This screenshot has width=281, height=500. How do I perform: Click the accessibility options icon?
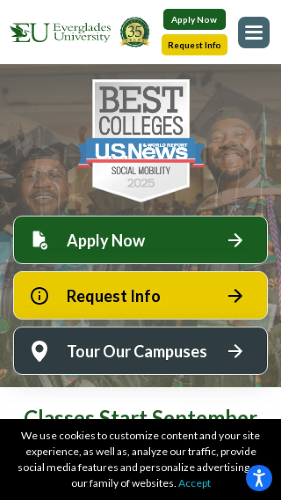coord(259,477)
